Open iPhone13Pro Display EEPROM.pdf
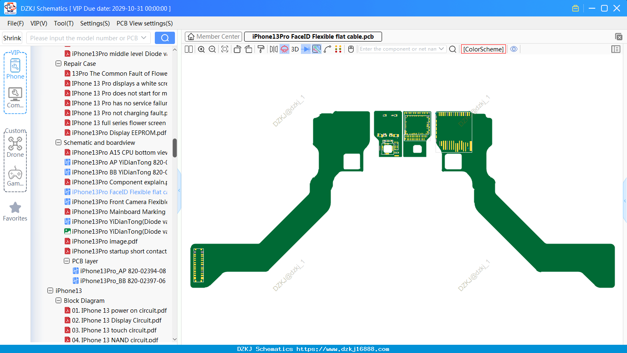The width and height of the screenshot is (627, 353). (x=116, y=133)
